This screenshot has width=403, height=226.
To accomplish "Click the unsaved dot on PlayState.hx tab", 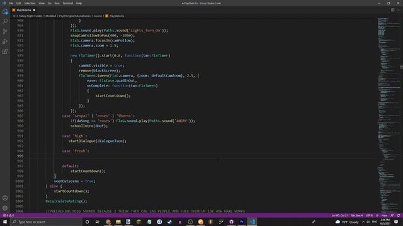I will tap(34, 10).
